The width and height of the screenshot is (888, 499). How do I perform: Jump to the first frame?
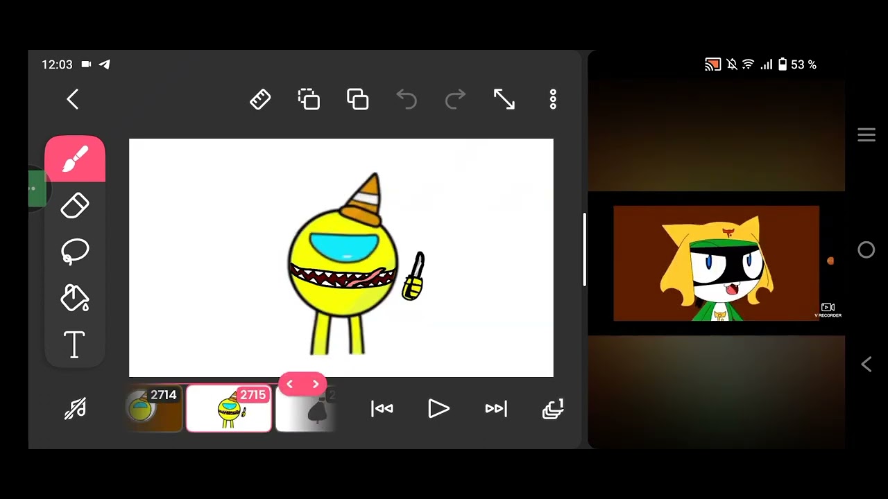pyautogui.click(x=382, y=409)
